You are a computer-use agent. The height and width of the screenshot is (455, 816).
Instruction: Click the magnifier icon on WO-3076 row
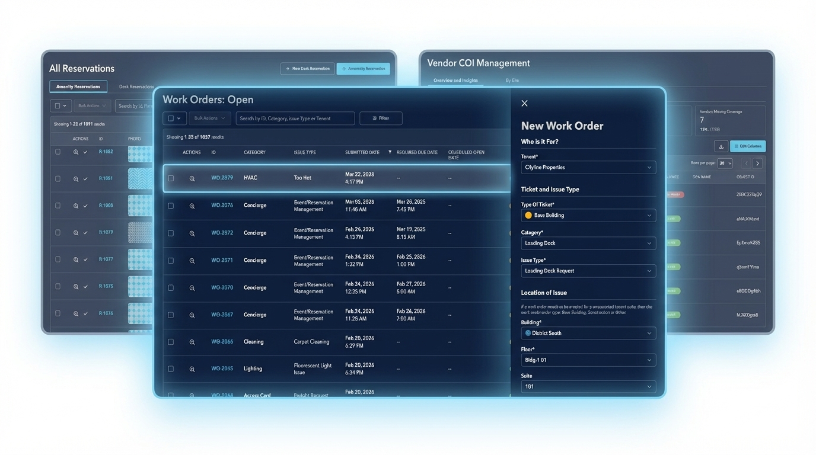click(x=191, y=205)
